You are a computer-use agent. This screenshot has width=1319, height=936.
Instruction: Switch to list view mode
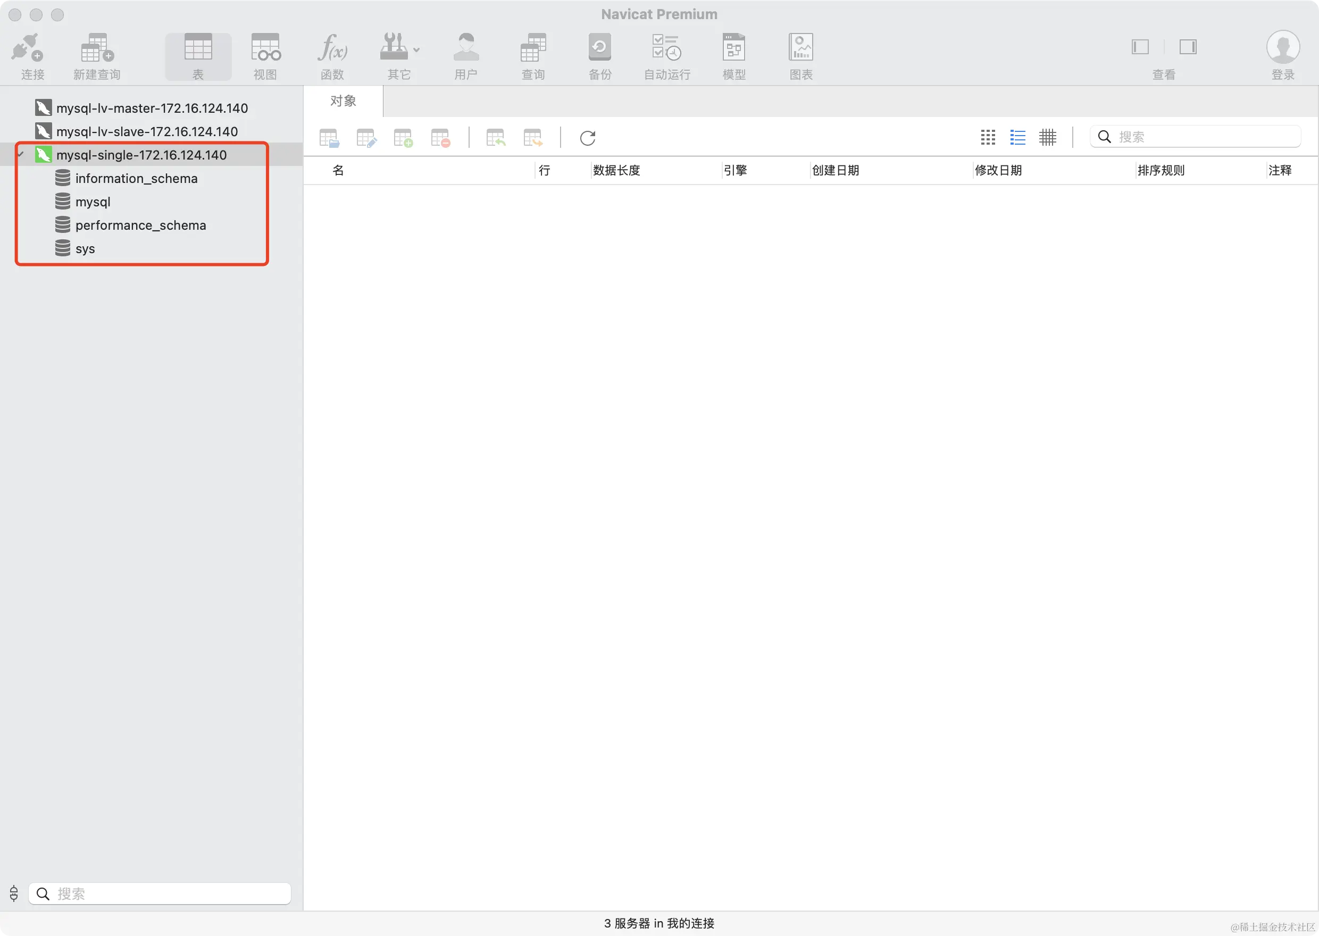pyautogui.click(x=1017, y=137)
